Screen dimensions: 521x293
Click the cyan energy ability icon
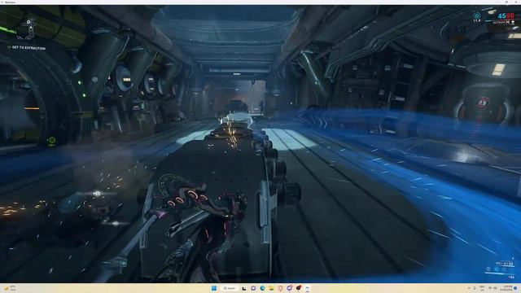(477, 15)
